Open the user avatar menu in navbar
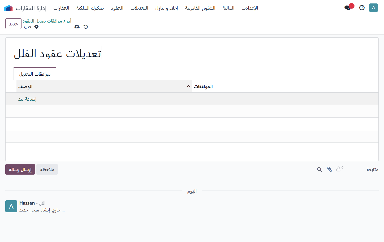 coord(373,8)
